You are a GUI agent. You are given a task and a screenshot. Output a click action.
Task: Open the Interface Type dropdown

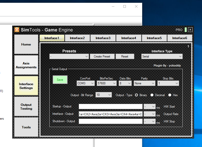pos(162,56)
